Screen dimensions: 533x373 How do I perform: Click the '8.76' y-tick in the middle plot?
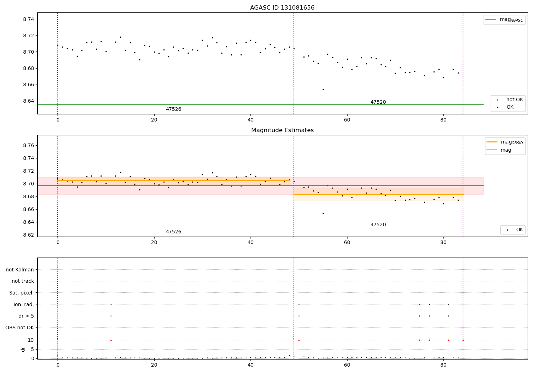pyautogui.click(x=28, y=146)
